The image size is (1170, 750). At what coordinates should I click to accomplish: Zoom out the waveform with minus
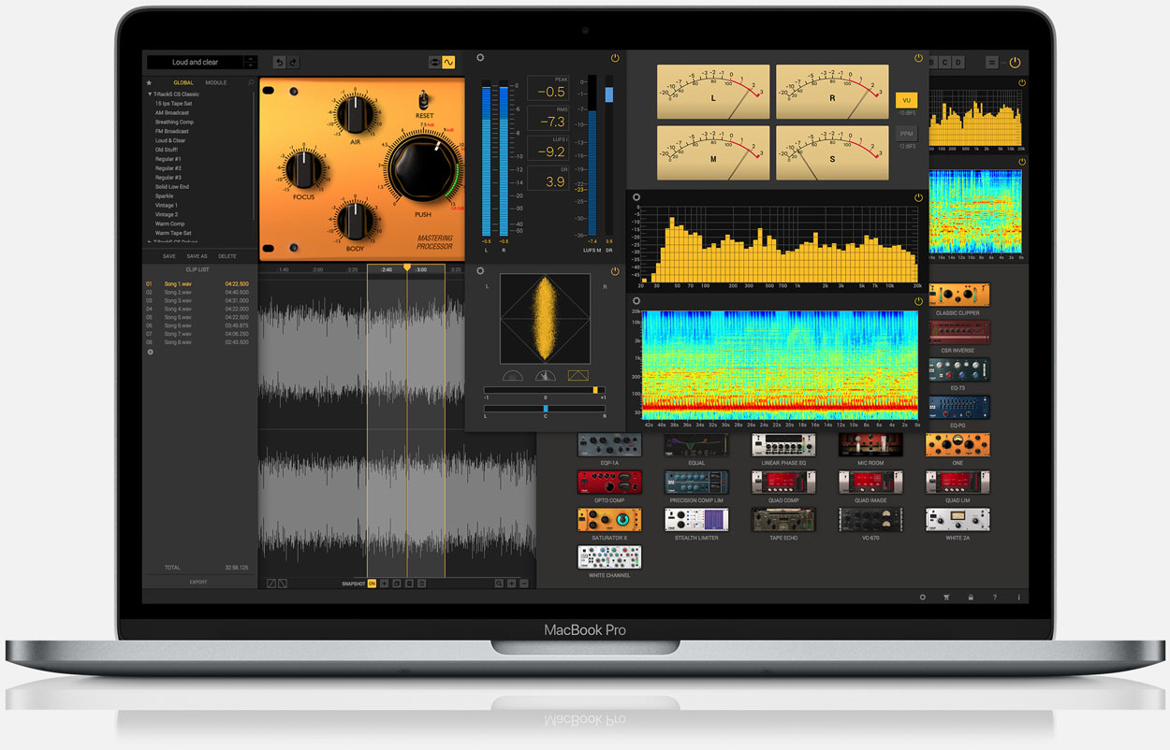pos(524,584)
